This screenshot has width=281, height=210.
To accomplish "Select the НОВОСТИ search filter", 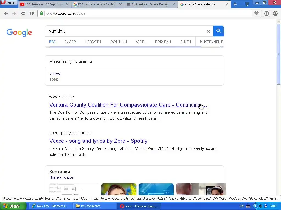I will (93, 42).
